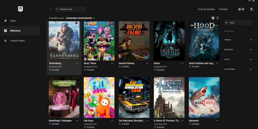The height and width of the screenshot is (129, 258).
Task: Click the Geneforge 1: Mutagen cover art
Action: 64,98
